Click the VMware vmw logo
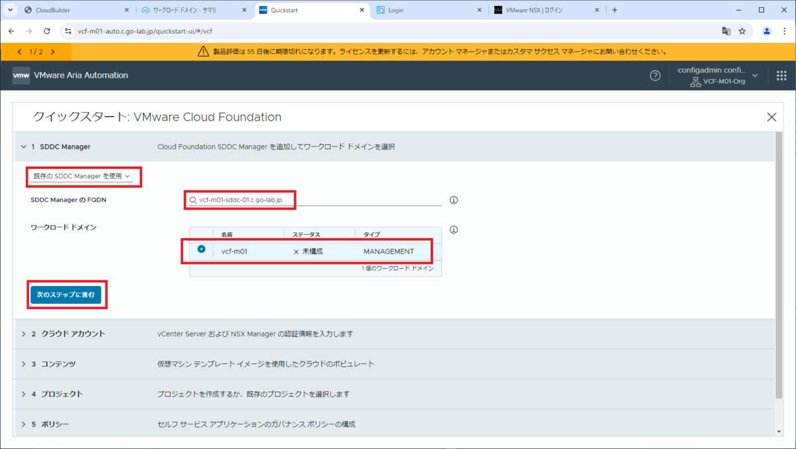This screenshot has height=449, width=796. 21,76
